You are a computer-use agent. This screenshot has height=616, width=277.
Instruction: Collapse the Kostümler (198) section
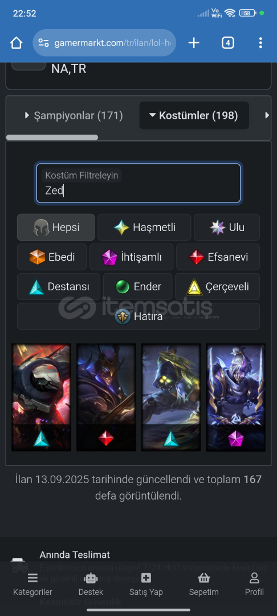(x=194, y=115)
